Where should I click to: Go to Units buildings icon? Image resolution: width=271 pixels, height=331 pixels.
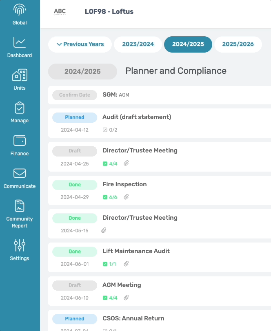(20, 75)
